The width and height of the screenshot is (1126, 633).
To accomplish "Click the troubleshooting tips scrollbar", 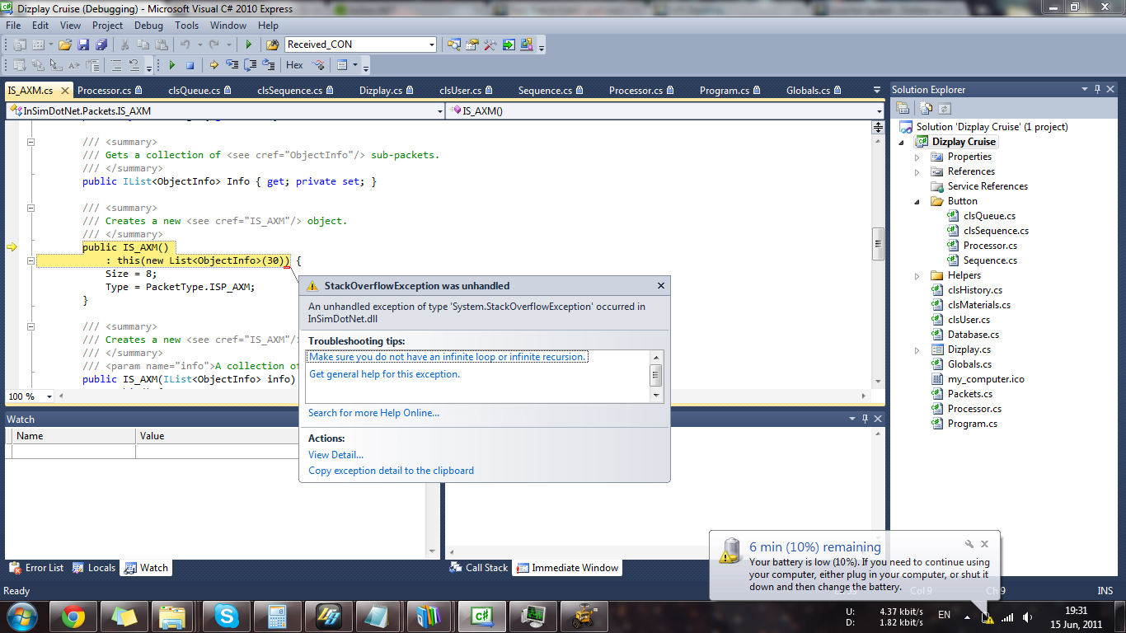I will 657,376.
